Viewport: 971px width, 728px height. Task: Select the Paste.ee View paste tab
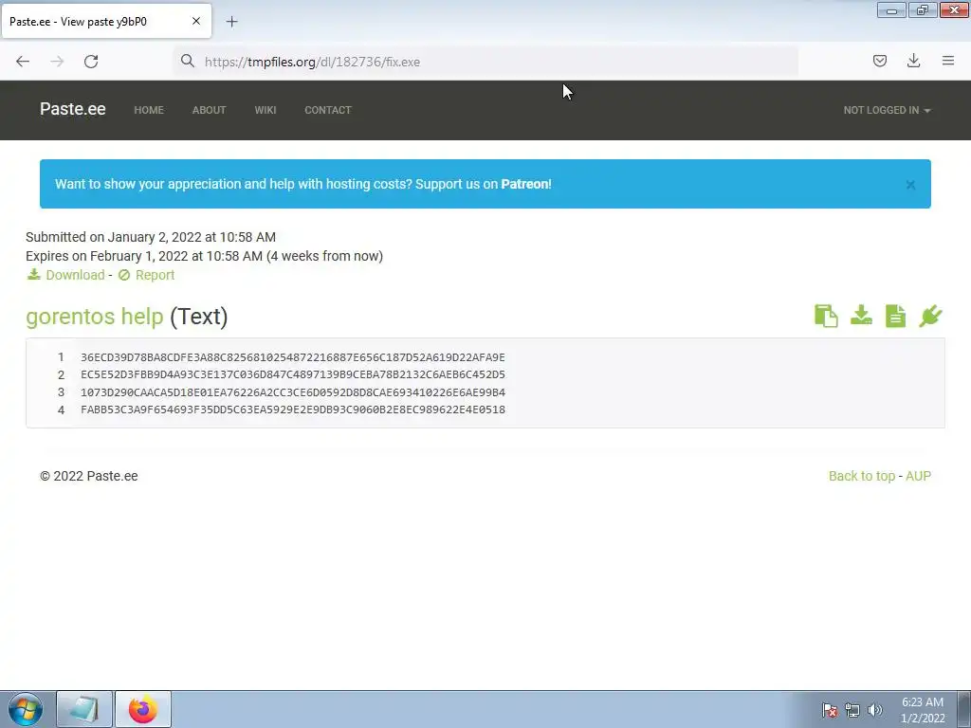pyautogui.click(x=105, y=21)
